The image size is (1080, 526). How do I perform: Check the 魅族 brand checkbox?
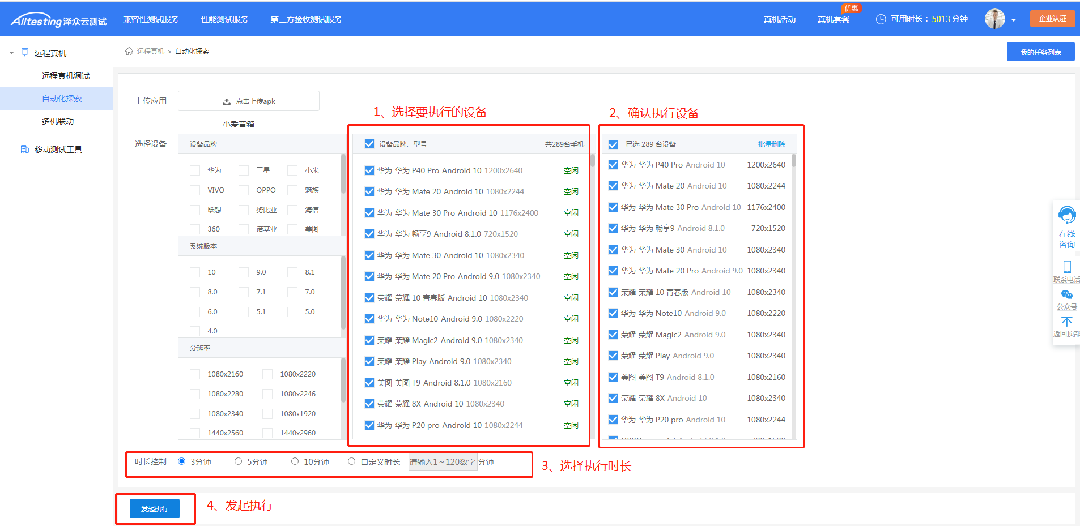click(292, 190)
